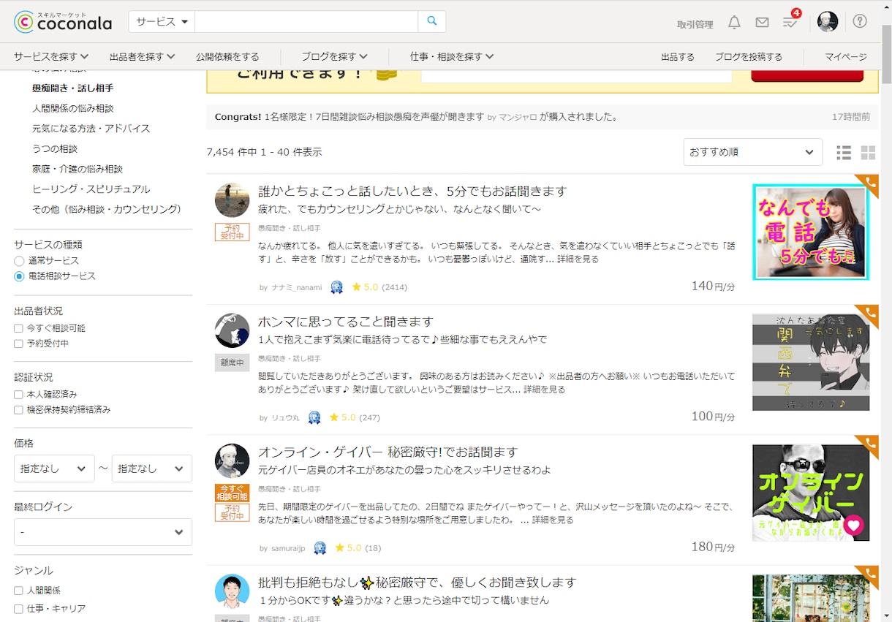Select 電話相談サービス radio option

point(20,276)
